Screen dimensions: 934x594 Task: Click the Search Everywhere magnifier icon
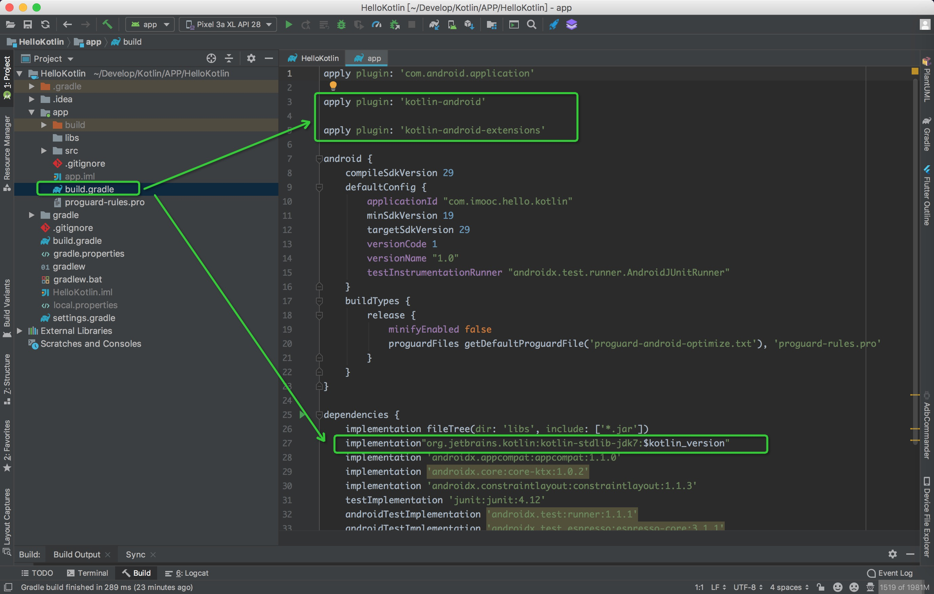532,24
